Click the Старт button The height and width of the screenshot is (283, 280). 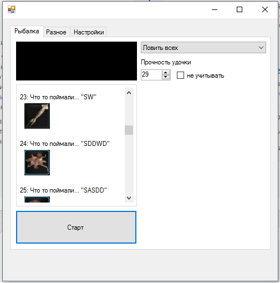(x=76, y=227)
